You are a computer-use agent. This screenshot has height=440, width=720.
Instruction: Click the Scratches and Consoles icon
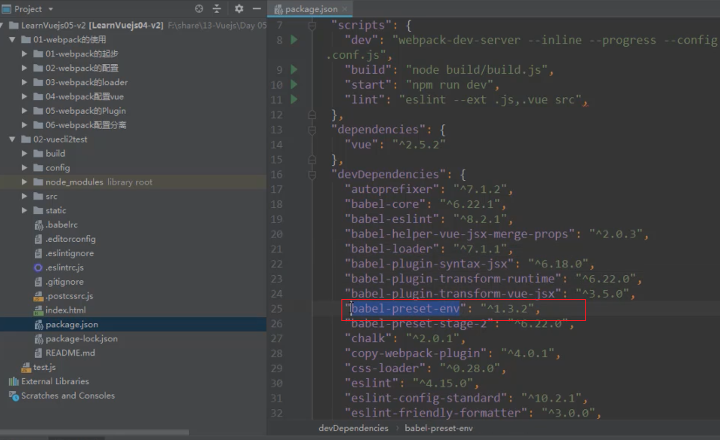coord(14,396)
